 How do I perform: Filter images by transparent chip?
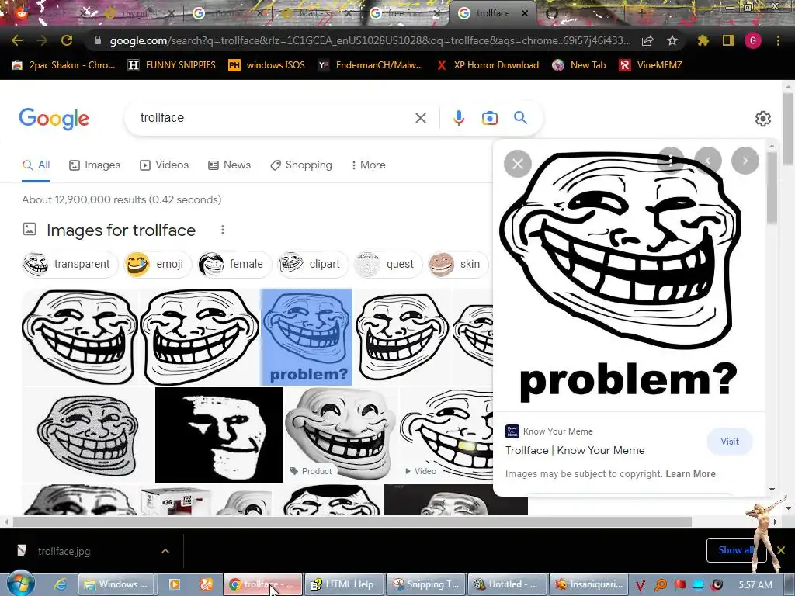[x=69, y=264]
